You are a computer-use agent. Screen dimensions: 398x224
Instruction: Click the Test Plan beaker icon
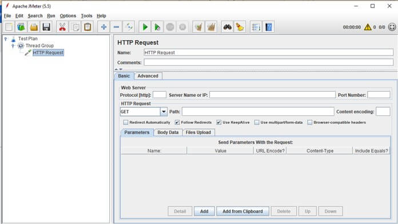(14, 38)
